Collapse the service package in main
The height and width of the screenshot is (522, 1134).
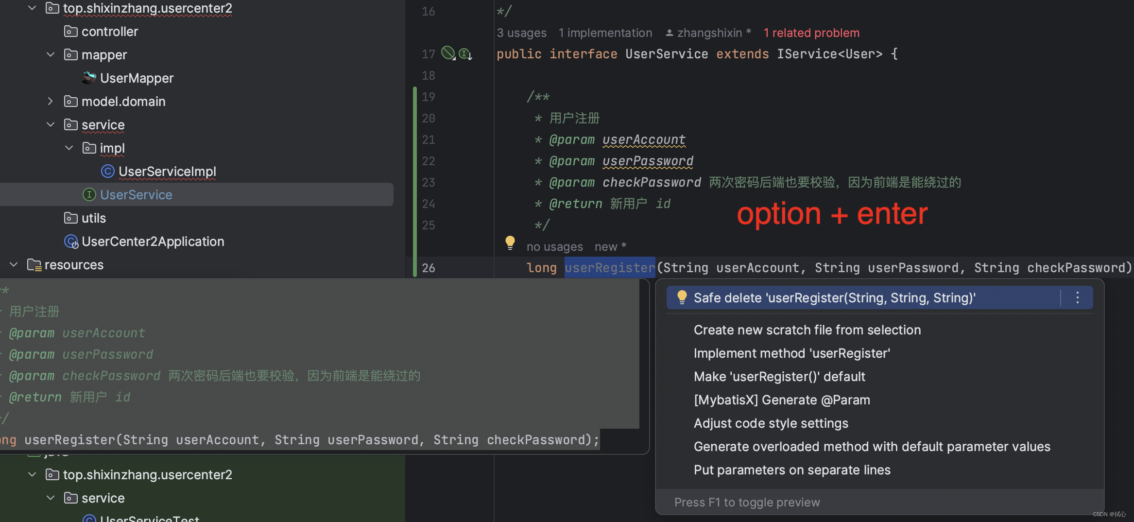51,124
